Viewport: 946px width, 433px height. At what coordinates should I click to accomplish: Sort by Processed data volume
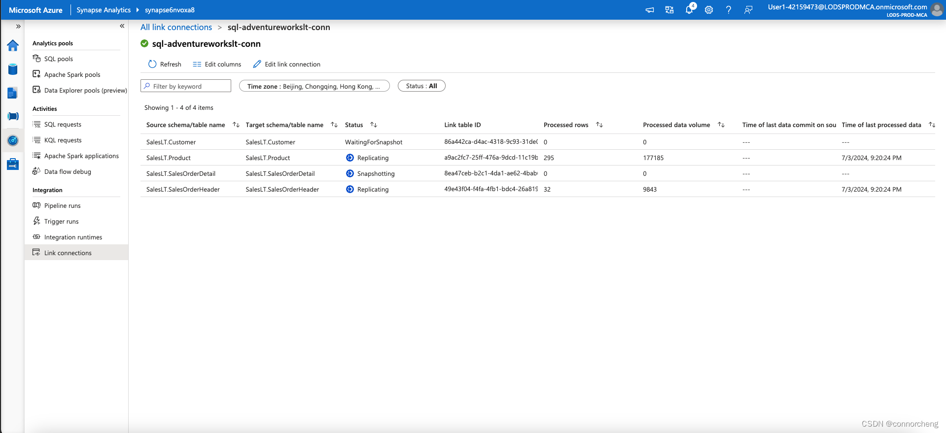click(721, 125)
